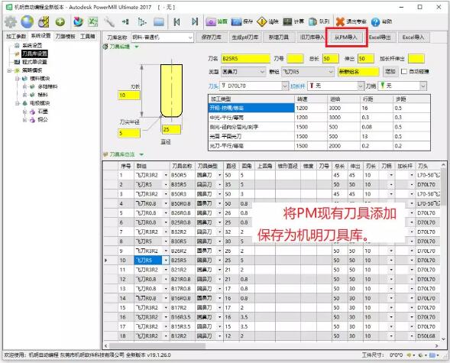
Task: Click the orange X 退出专家 icon
Action: click(x=340, y=22)
